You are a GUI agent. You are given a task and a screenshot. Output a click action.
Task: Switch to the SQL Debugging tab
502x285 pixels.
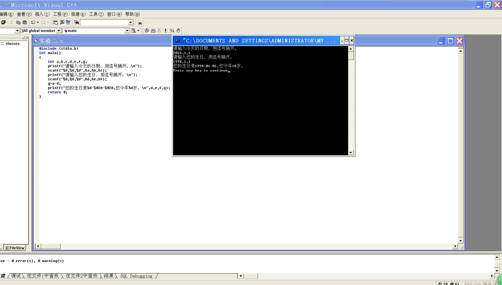click(136, 276)
